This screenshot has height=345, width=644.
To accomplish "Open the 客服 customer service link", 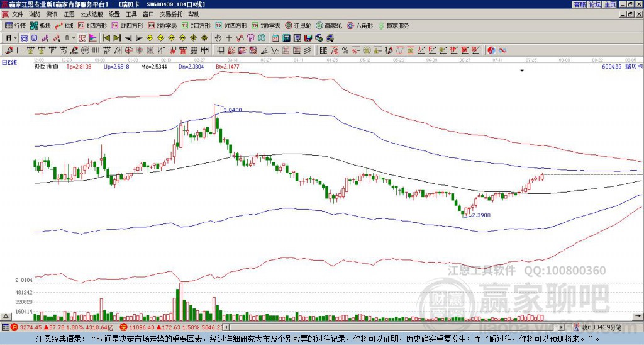I will point(579,4).
